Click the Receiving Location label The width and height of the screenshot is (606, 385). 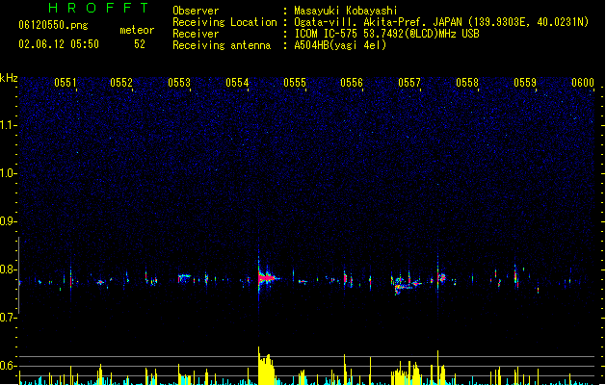coord(224,22)
